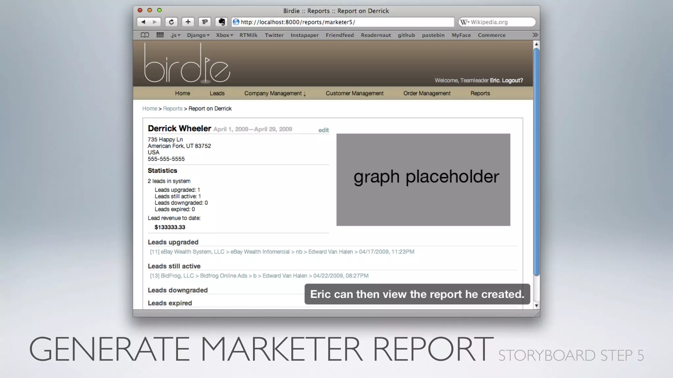The height and width of the screenshot is (378, 673).
Task: Minimize the window with the yellow button
Action: (150, 10)
